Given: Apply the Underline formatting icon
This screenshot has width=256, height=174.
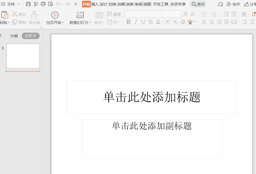Looking at the screenshot, I should click(143, 22).
